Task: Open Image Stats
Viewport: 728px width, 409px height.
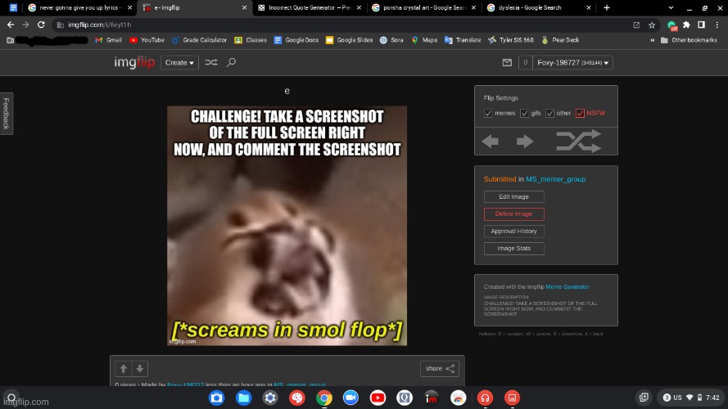Action: [513, 248]
